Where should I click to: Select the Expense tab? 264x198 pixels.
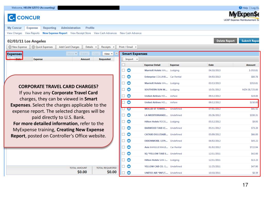click(x=32, y=28)
